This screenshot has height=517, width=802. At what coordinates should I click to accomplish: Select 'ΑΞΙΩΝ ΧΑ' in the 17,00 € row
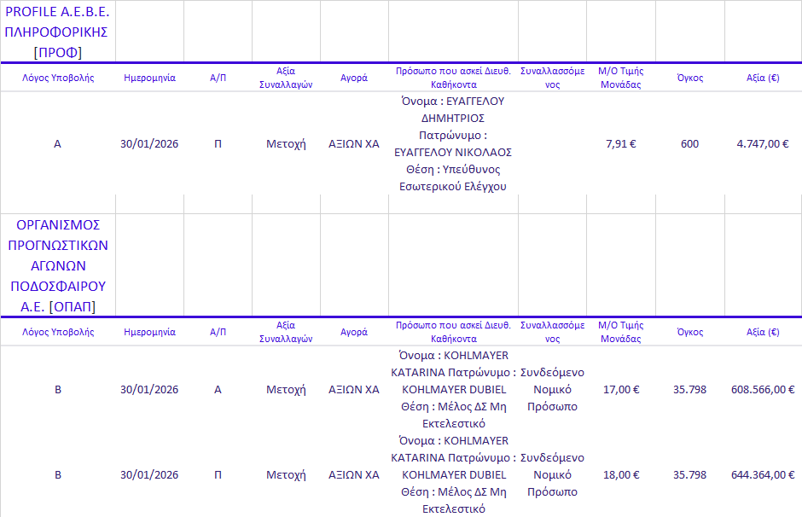pyautogui.click(x=354, y=390)
